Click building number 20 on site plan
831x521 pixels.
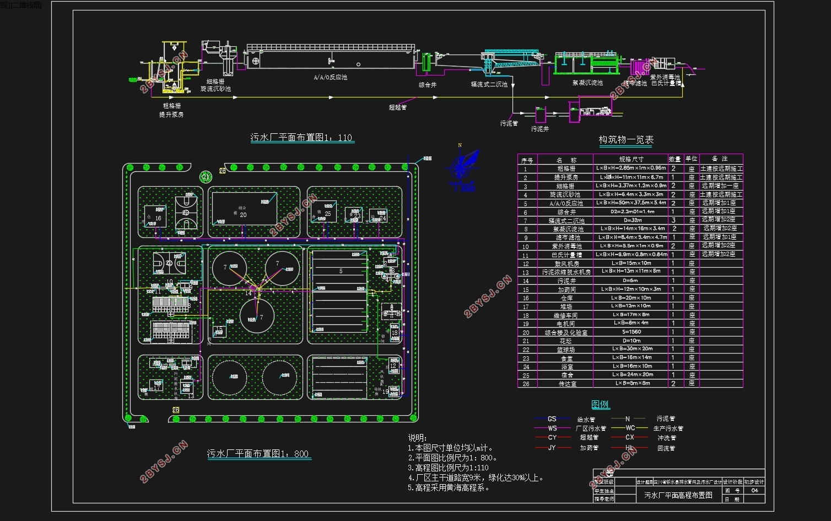(243, 215)
